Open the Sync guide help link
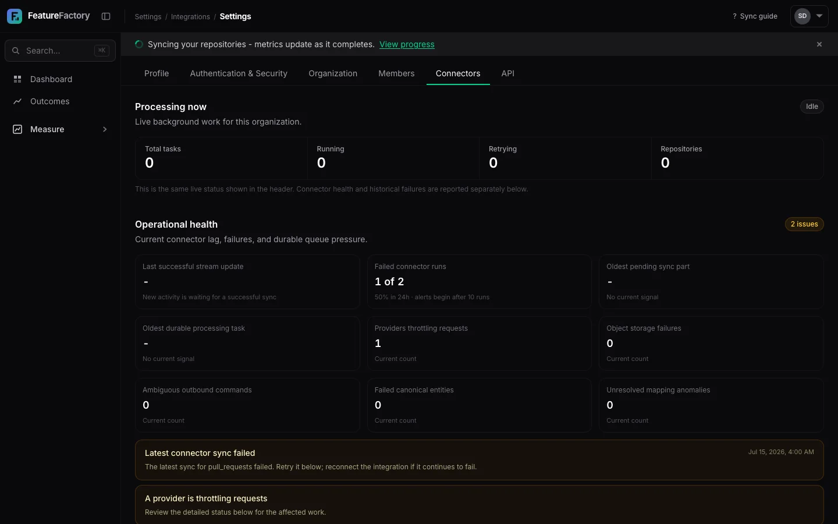 point(755,16)
